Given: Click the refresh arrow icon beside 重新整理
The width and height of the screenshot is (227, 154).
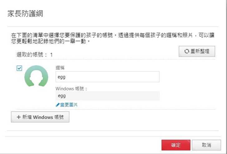Looking at the screenshot, I should click(x=187, y=51).
